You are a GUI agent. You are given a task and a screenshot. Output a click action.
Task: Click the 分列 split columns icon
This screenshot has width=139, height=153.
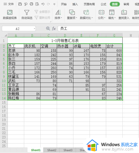pos(101,12)
